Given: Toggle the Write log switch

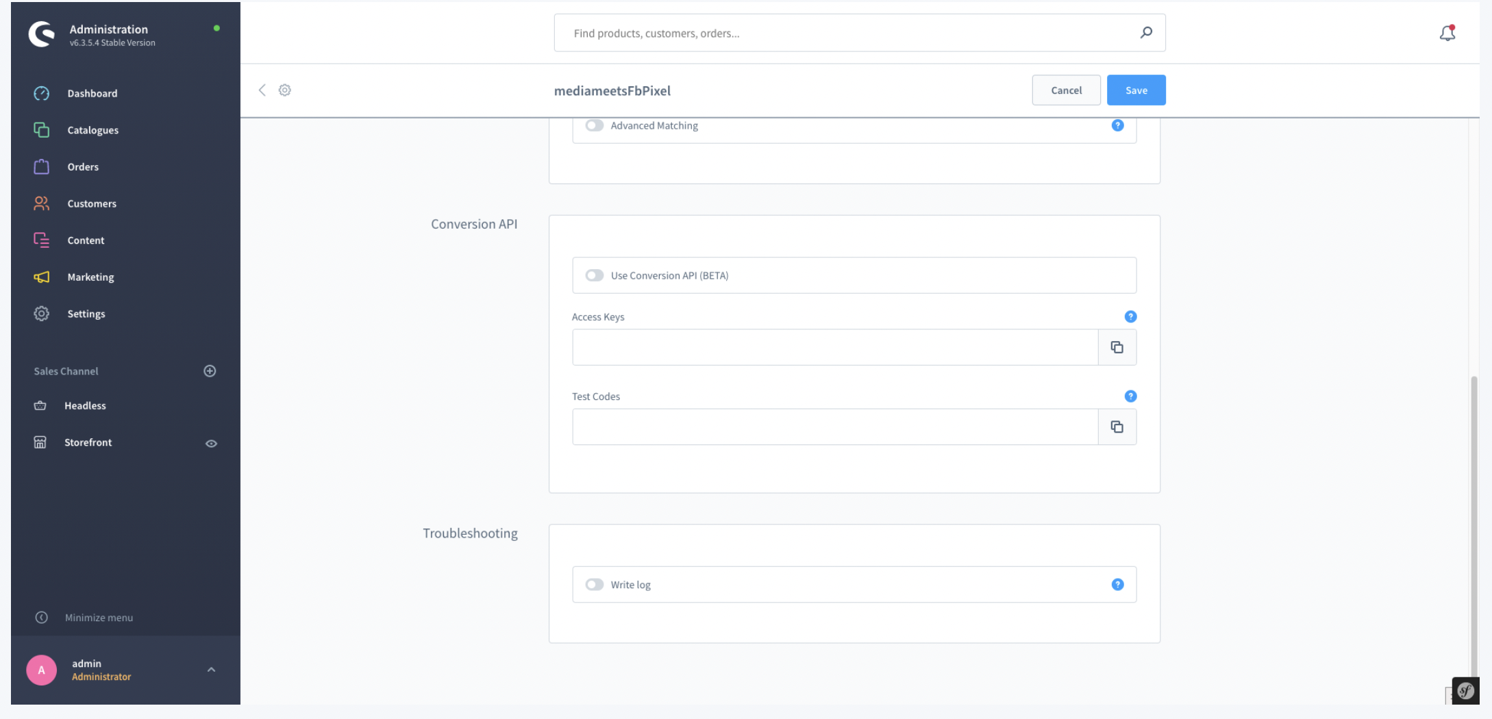Looking at the screenshot, I should 594,584.
